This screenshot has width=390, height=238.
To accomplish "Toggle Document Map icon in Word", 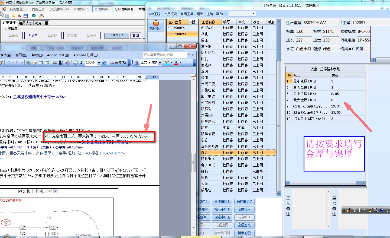I will (76, 63).
